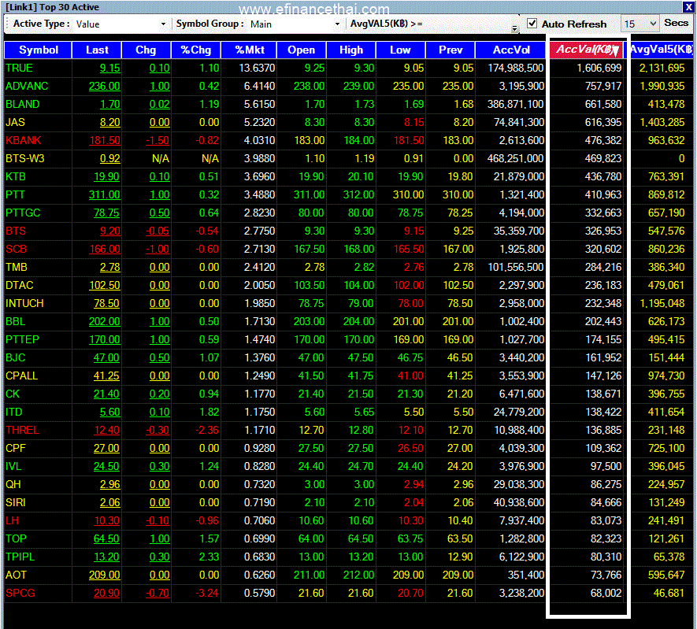Click SPCG change value -0.70
The image size is (697, 629).
[x=158, y=593]
